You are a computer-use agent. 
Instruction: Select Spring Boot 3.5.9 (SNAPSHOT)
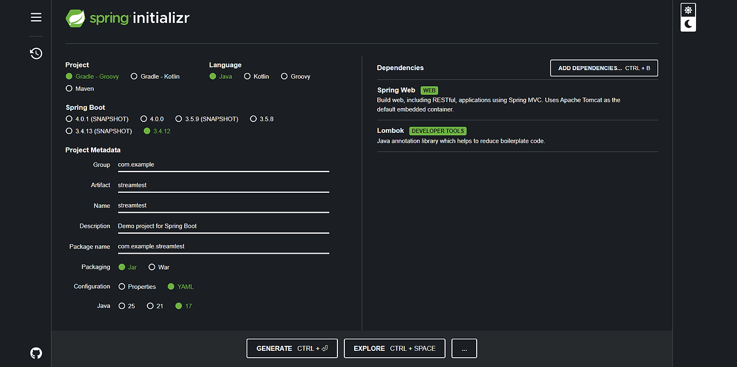(x=207, y=119)
